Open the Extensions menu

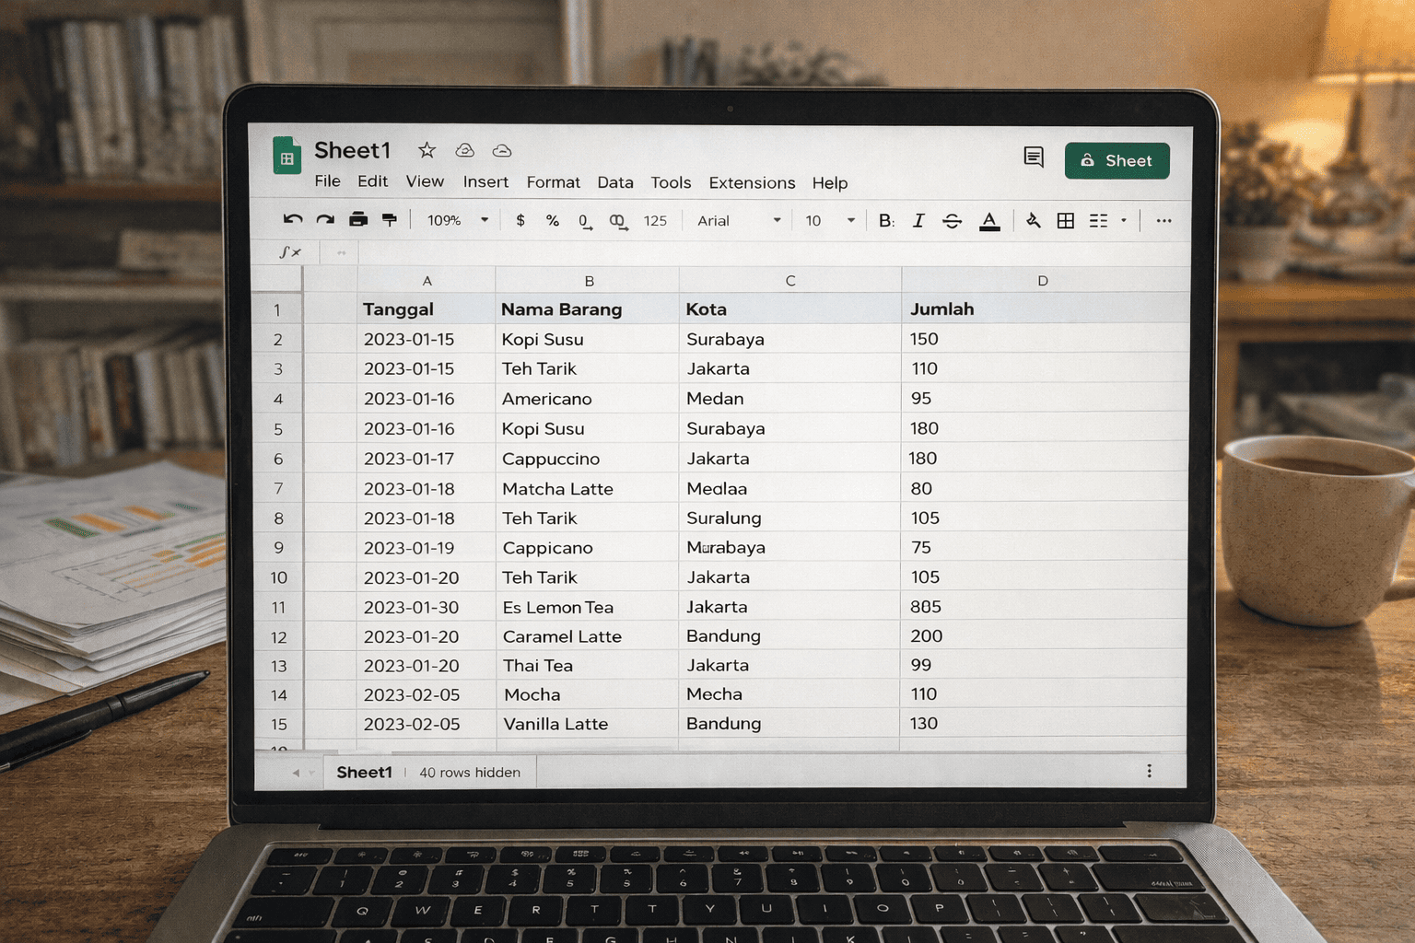pos(752,182)
